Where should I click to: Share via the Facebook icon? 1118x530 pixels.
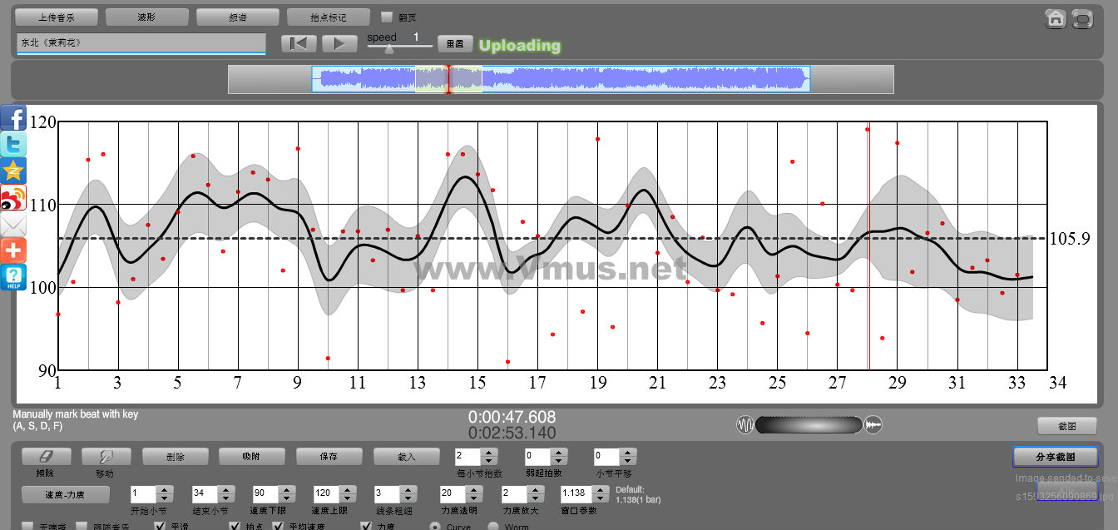(x=13, y=117)
